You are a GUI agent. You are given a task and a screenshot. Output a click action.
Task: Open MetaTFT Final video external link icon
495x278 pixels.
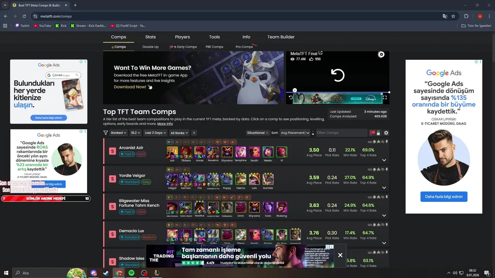click(321, 53)
